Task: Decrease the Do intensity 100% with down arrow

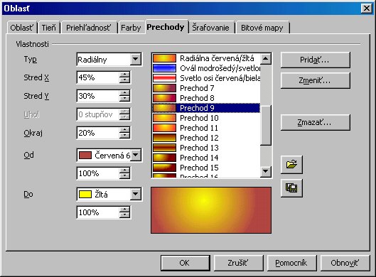Action: click(x=124, y=215)
